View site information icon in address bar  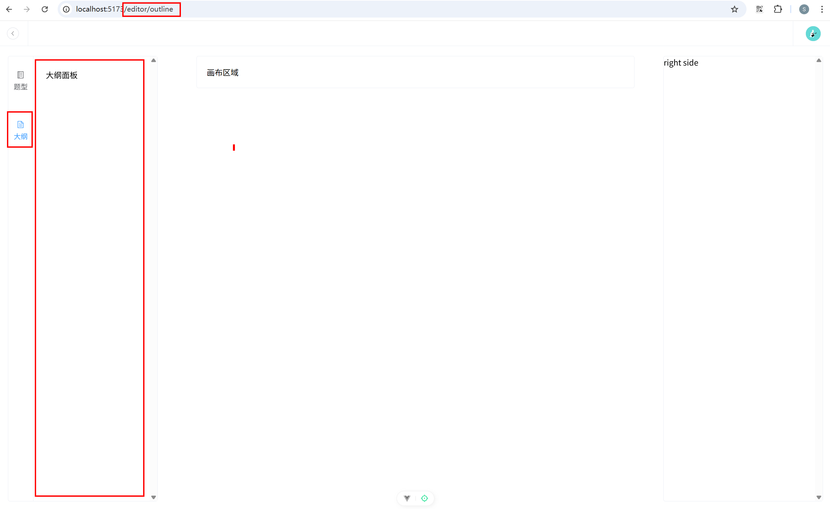coord(66,9)
